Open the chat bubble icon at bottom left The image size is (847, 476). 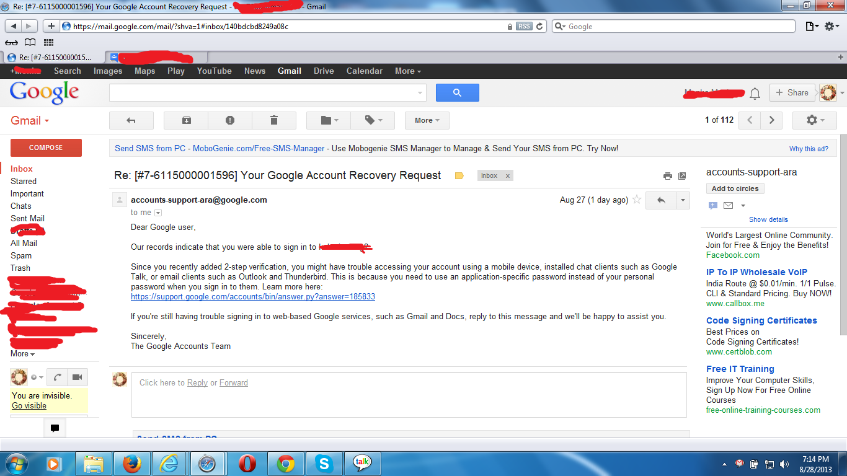(x=55, y=428)
